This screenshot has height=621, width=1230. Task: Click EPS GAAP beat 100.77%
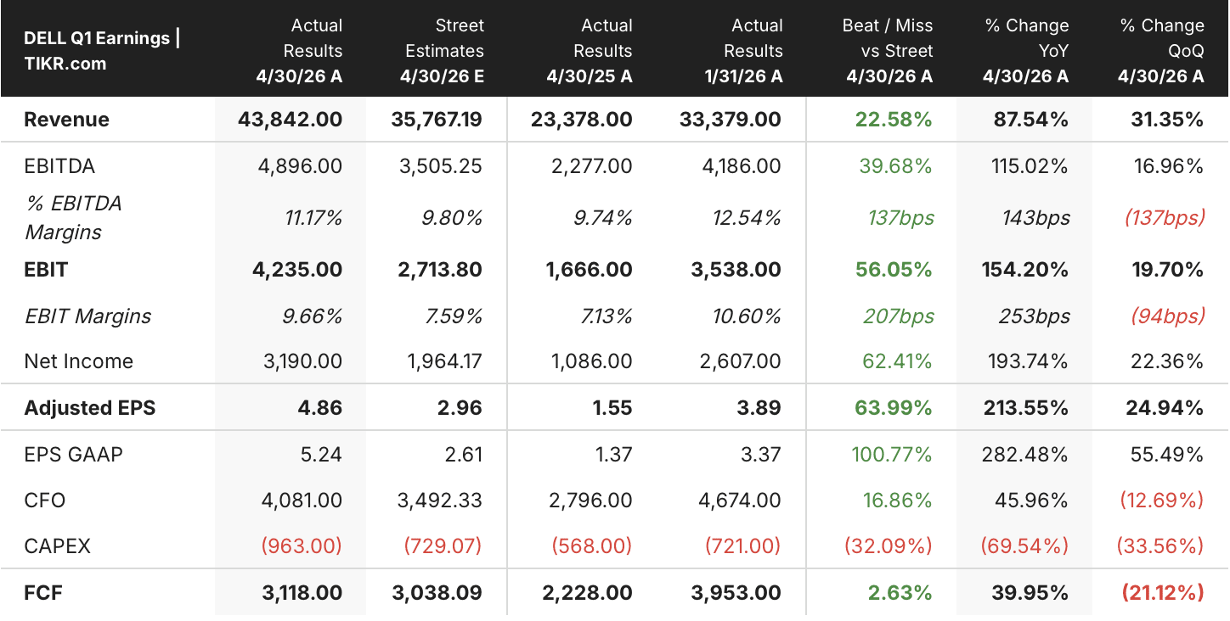[892, 455]
